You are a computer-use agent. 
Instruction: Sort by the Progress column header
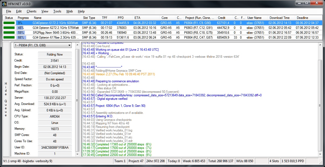(24, 18)
